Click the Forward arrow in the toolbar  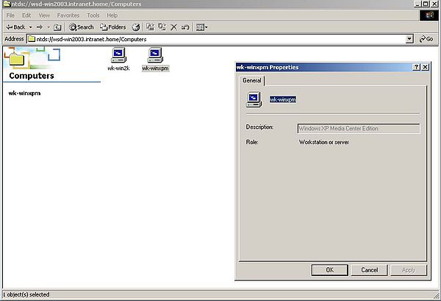click(40, 27)
